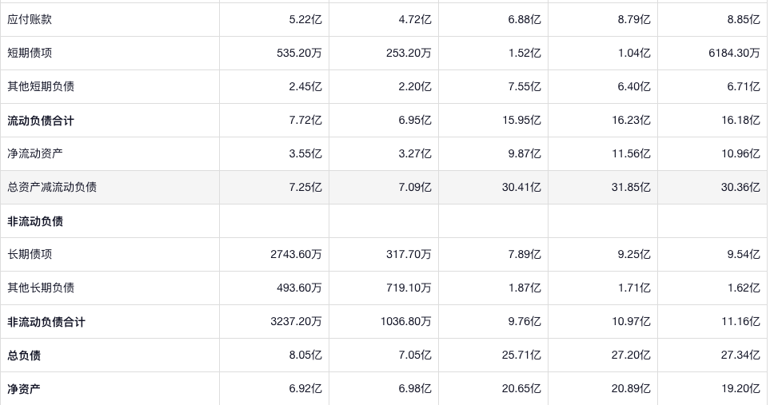Viewport: 774px width, 405px height.
Task: Select the bold 非流动负债合计 row label
Action: pyautogui.click(x=46, y=322)
